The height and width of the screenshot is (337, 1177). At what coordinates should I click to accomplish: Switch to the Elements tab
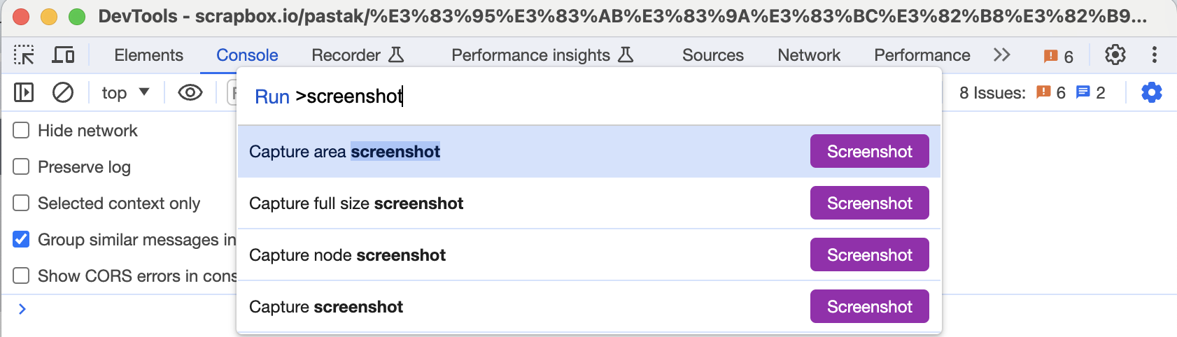click(148, 55)
